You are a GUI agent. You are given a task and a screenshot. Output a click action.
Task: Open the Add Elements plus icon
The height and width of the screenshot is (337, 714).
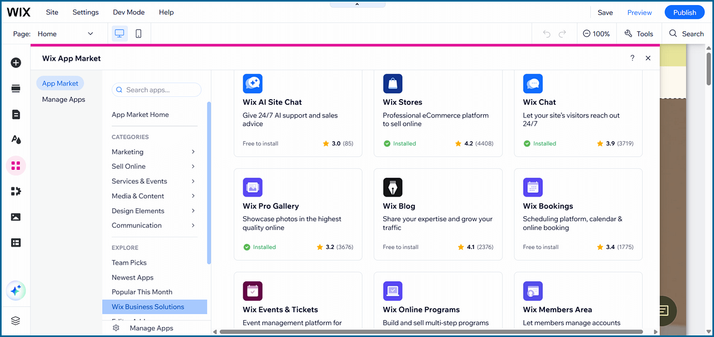(x=16, y=63)
